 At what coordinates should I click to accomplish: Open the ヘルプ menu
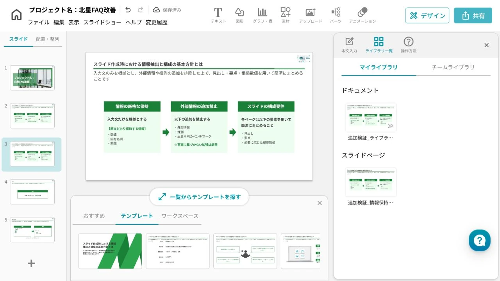pos(134,22)
